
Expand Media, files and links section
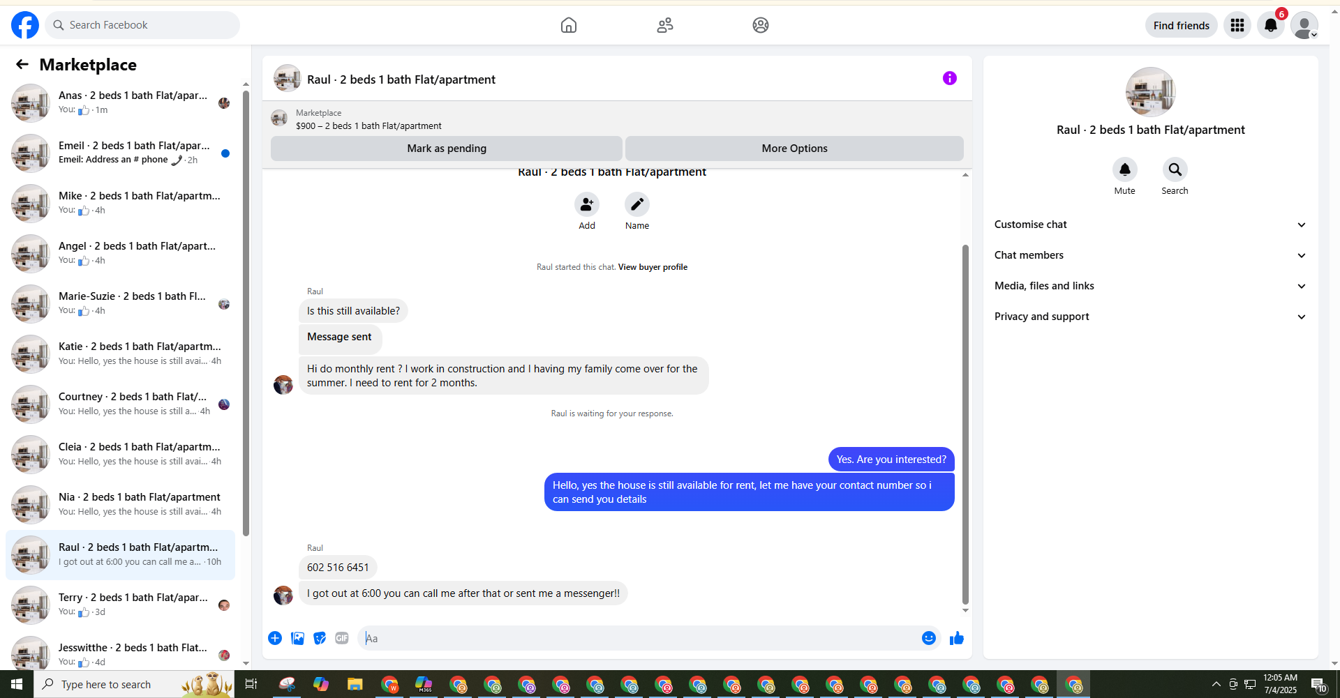click(1151, 286)
